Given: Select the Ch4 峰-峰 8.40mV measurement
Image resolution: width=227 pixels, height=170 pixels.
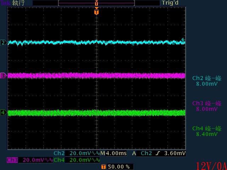Looking at the screenshot, I should [x=207, y=131].
